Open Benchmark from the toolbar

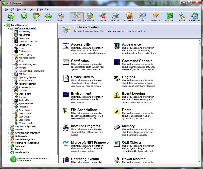tap(195, 17)
